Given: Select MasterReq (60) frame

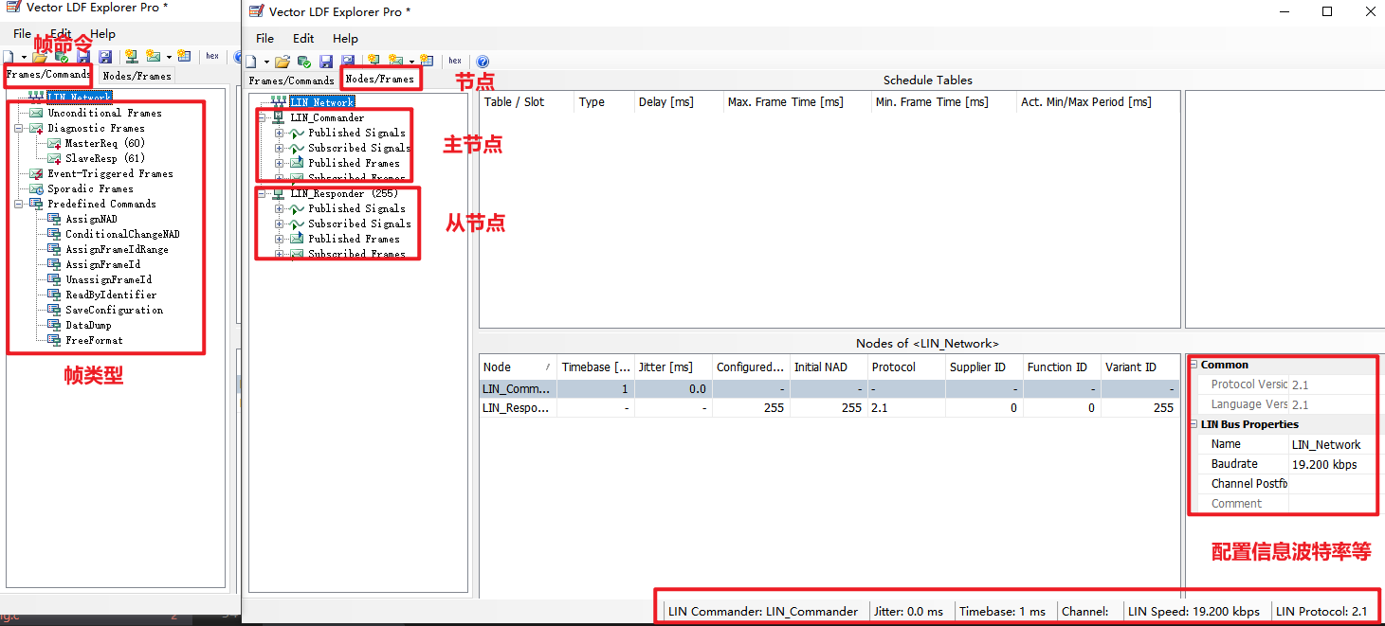Looking at the screenshot, I should tap(104, 143).
